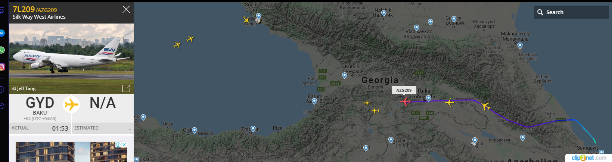The height and width of the screenshot is (162, 612).
Task: Open aircraft photo in external link icon
Action: [x=126, y=88]
